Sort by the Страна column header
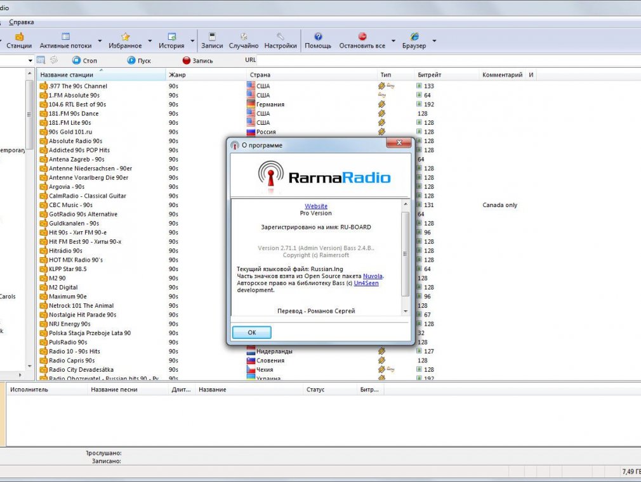This screenshot has height=482, width=641. click(x=312, y=75)
